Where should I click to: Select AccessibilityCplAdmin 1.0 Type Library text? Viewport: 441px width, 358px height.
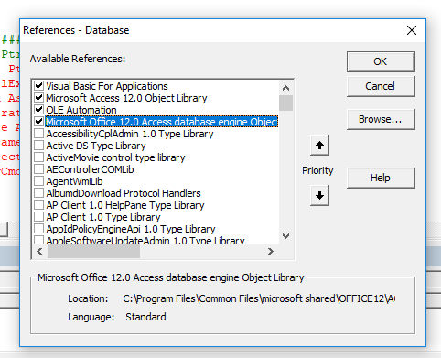click(x=130, y=134)
